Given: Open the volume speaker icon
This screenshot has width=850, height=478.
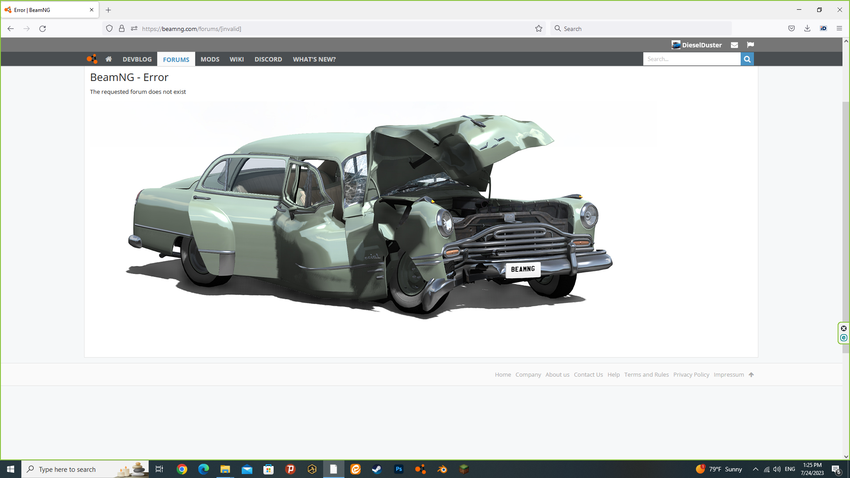Looking at the screenshot, I should point(777,469).
